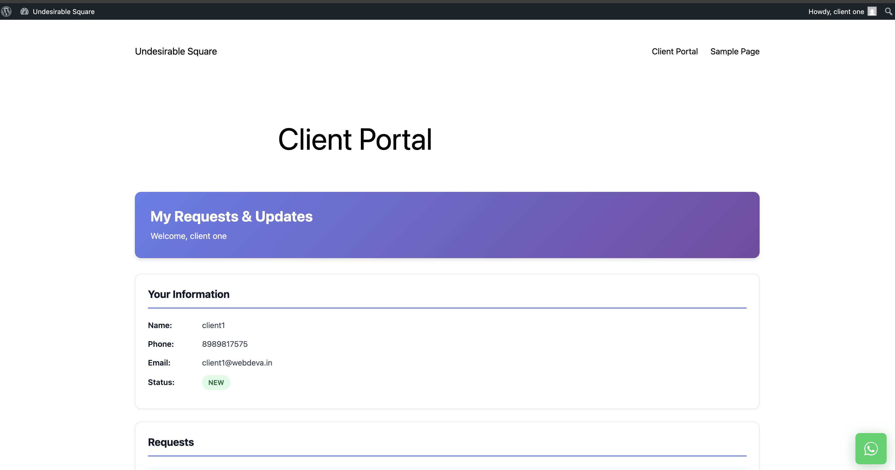Open the 'Howdy, client one' account menu
Viewport: 895px width, 470px height.
pyautogui.click(x=836, y=11)
